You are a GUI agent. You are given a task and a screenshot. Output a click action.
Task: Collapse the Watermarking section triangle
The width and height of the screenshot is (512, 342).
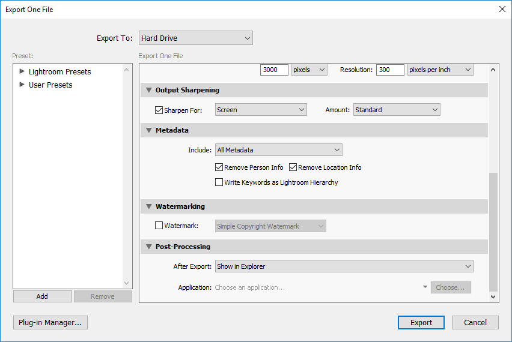click(x=148, y=206)
